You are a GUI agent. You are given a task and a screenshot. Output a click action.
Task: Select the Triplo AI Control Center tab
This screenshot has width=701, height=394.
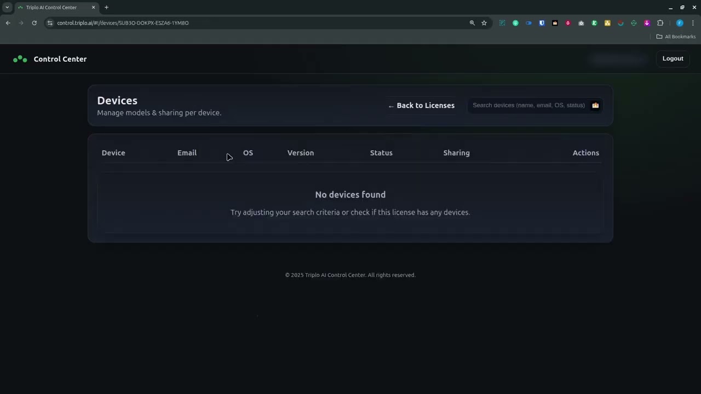[56, 8]
